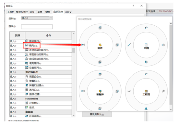This screenshot has height=126, width=180.
Task: Switch to the 自定义 tab
Action: [x=68, y=12]
